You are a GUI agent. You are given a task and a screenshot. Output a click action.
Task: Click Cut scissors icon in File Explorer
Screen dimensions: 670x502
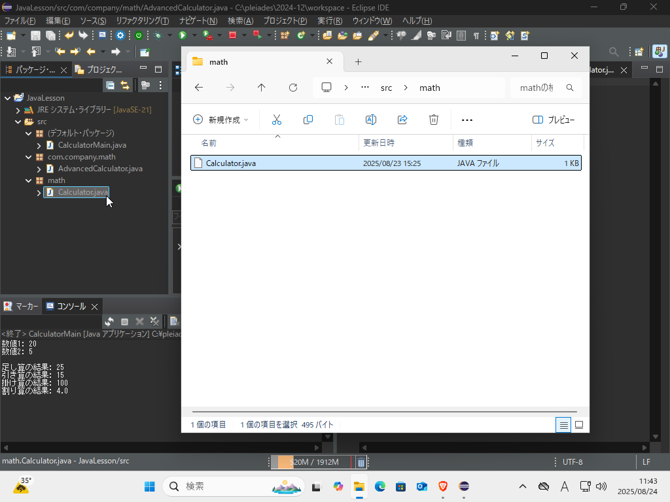tap(277, 120)
